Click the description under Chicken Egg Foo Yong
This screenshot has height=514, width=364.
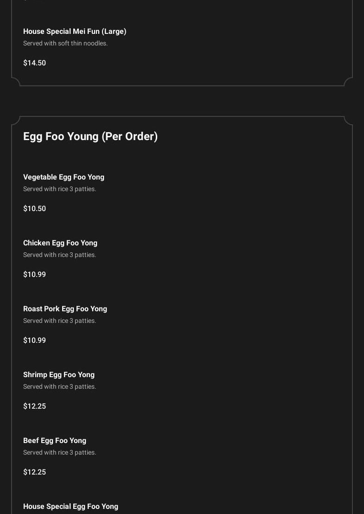click(60, 255)
